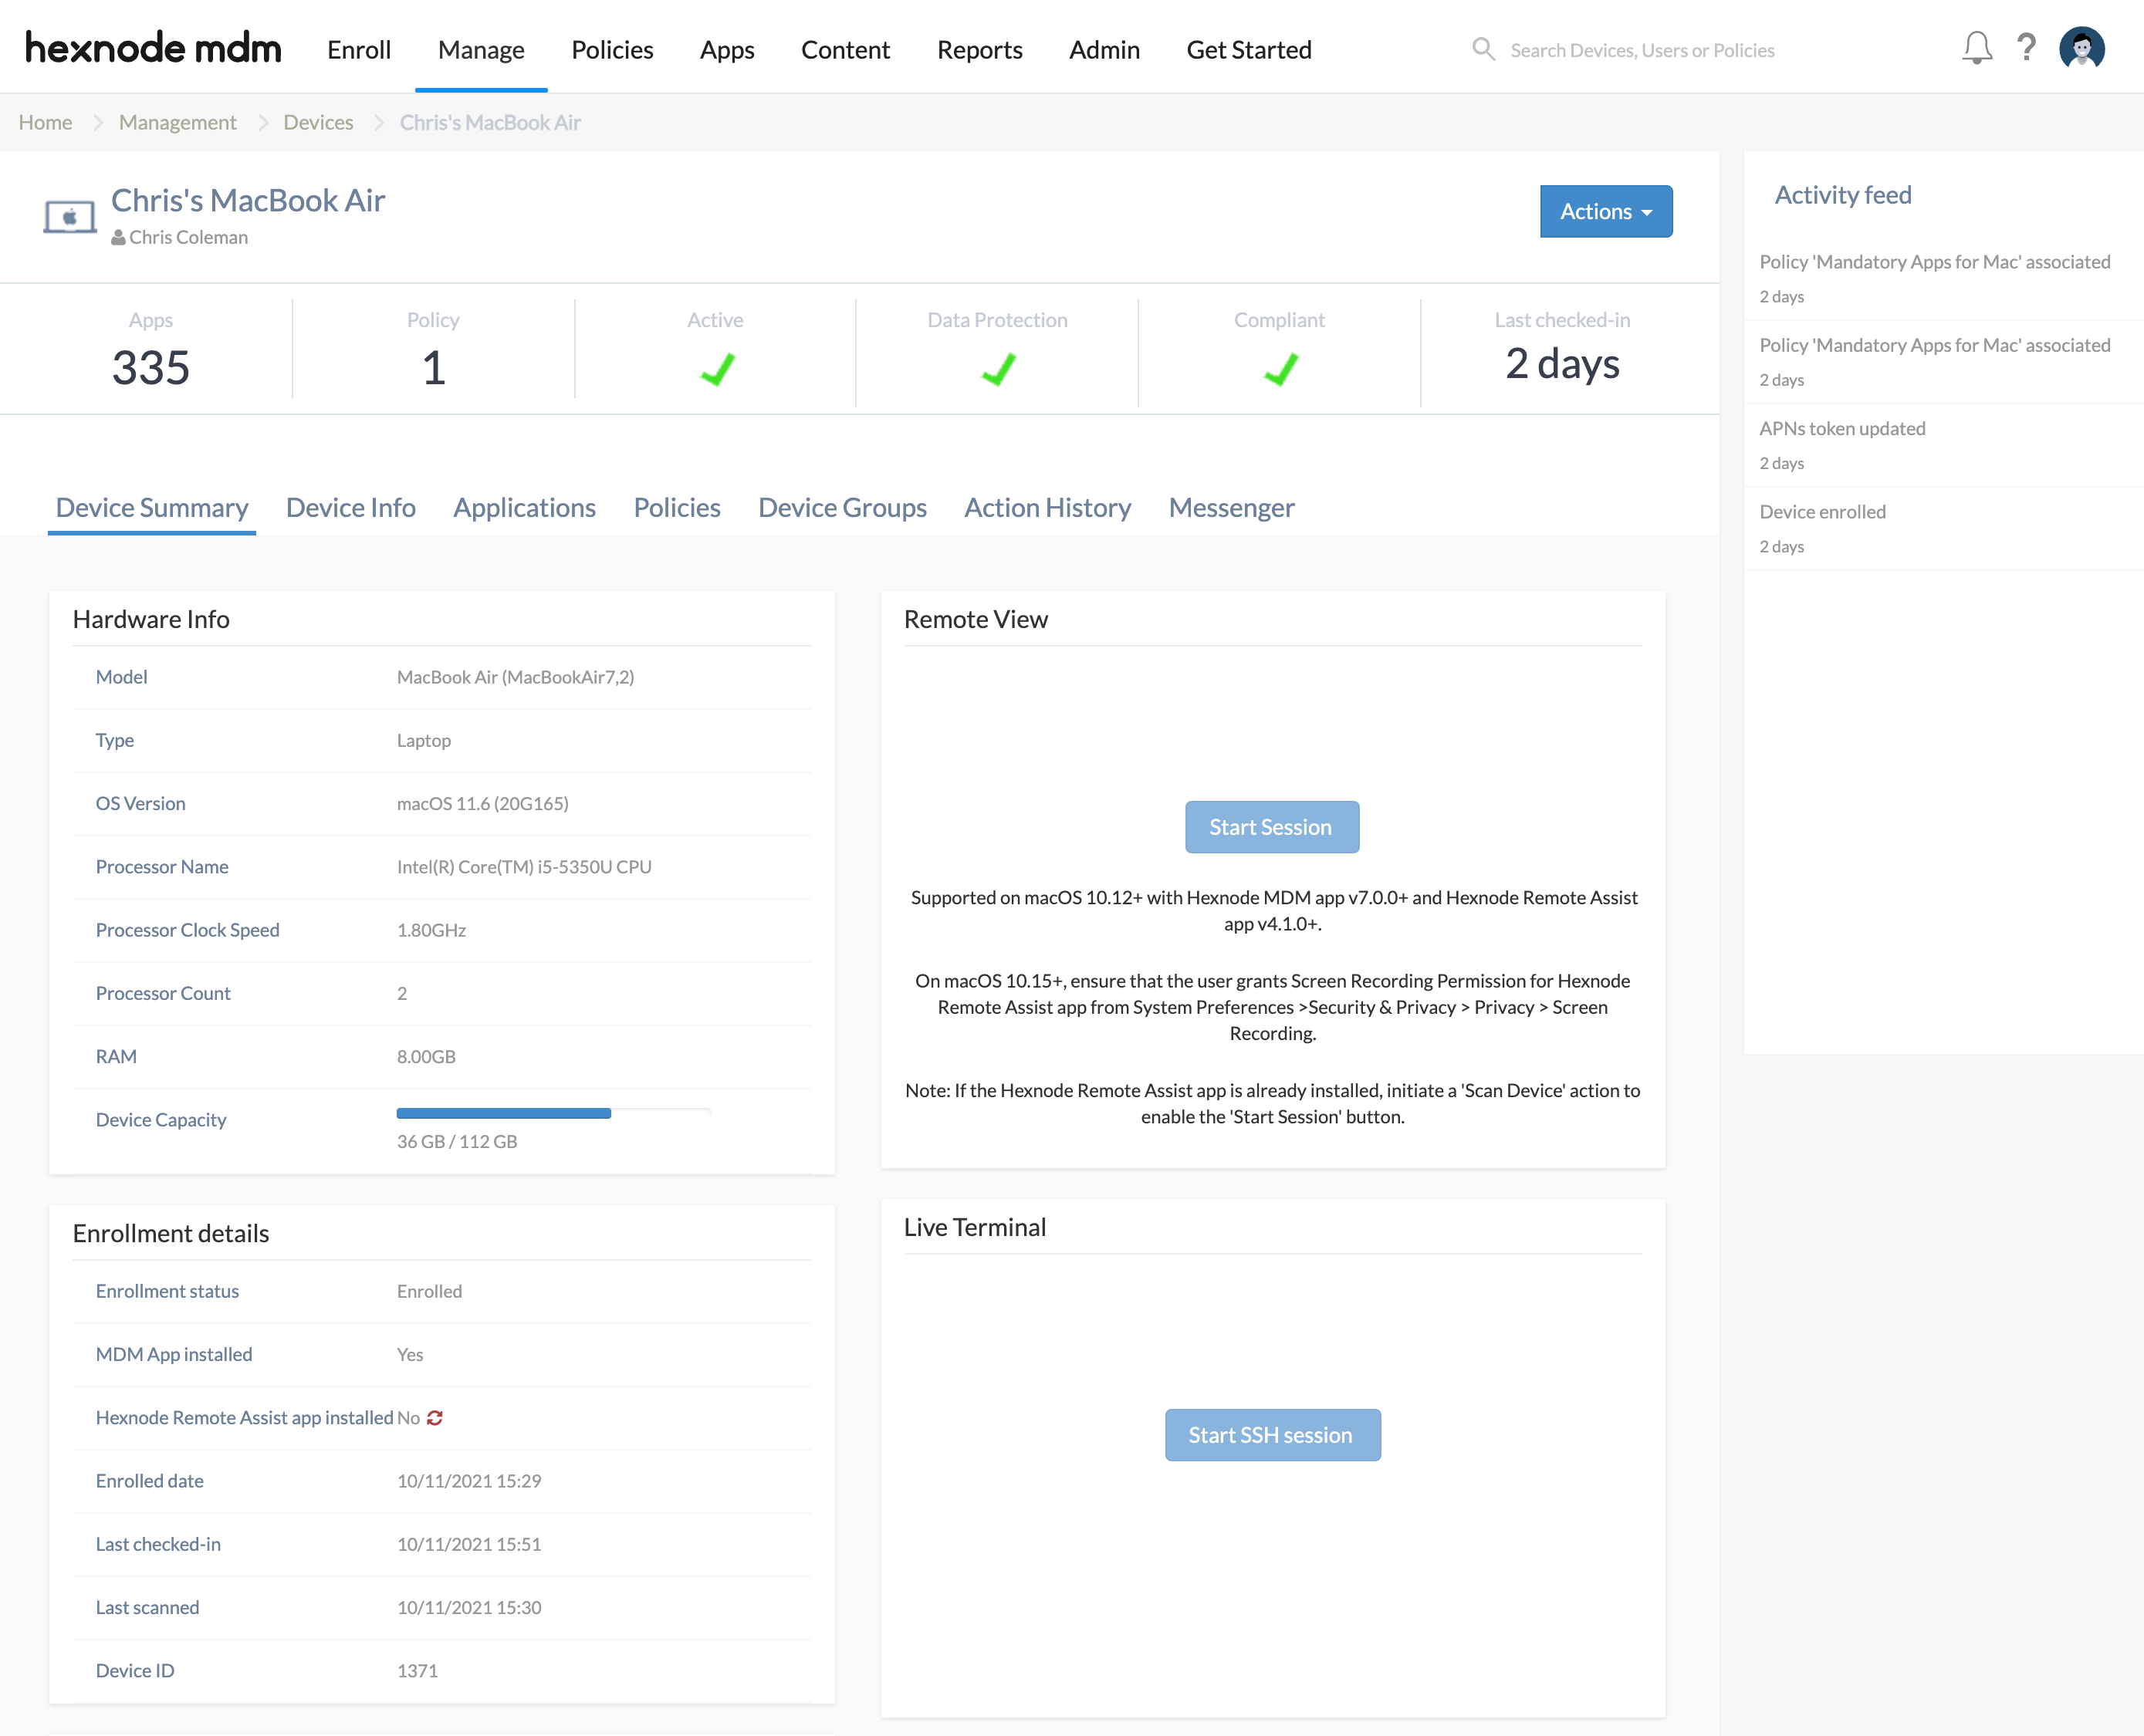Open the Action History tab
The height and width of the screenshot is (1736, 2144).
1047,508
